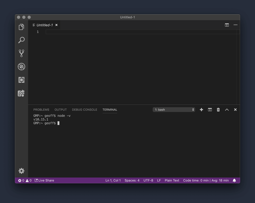
Task: Open Settings via the gear icon
Action: click(21, 171)
